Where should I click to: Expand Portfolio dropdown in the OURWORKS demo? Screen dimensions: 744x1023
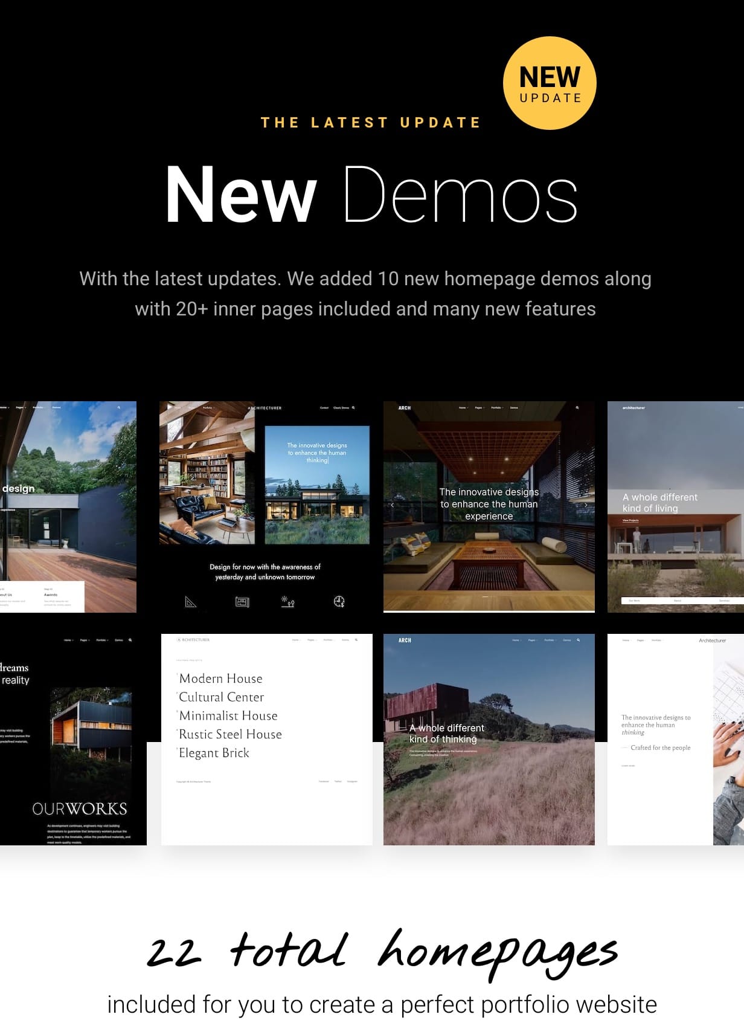click(x=102, y=640)
